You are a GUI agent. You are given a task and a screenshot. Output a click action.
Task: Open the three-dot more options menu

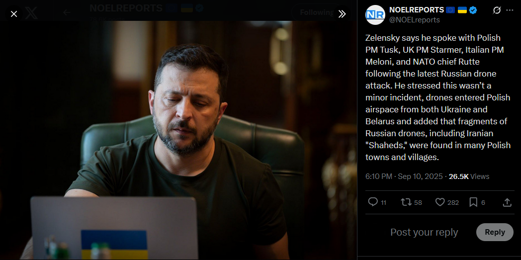[510, 10]
